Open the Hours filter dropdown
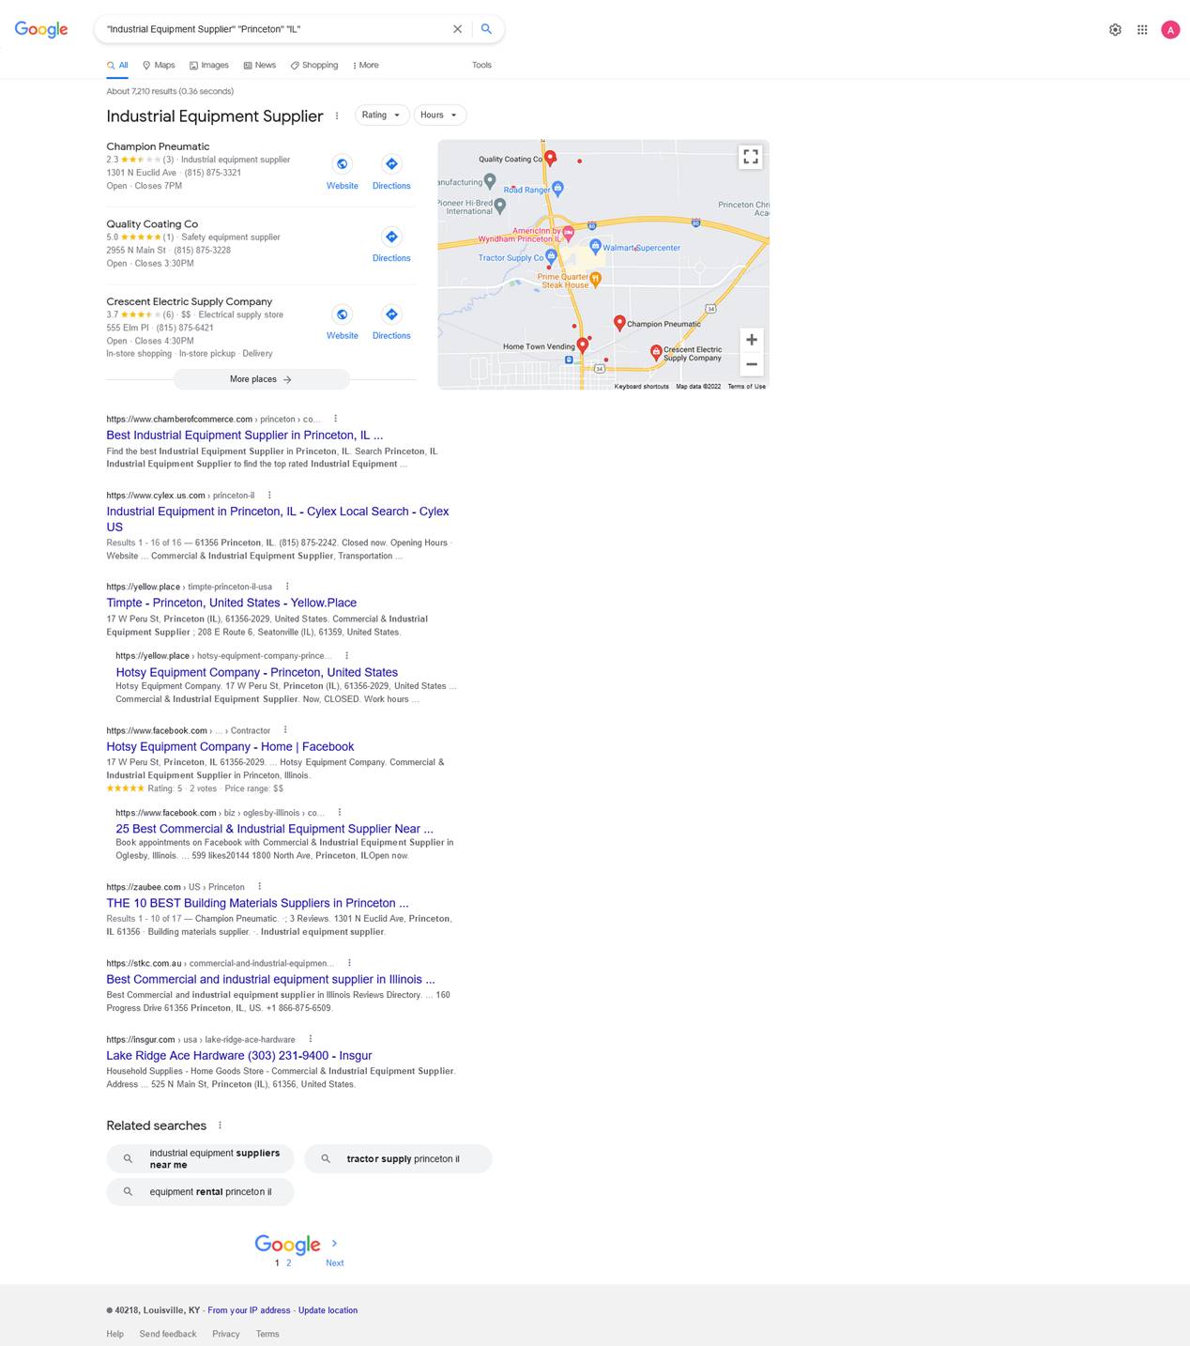The height and width of the screenshot is (1346, 1190). pos(440,115)
